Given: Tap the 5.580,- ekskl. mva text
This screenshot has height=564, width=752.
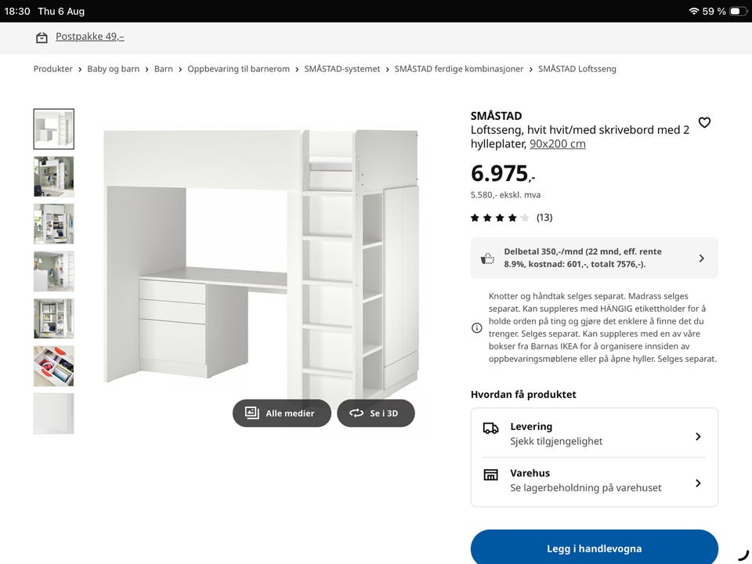Looking at the screenshot, I should pyautogui.click(x=505, y=195).
